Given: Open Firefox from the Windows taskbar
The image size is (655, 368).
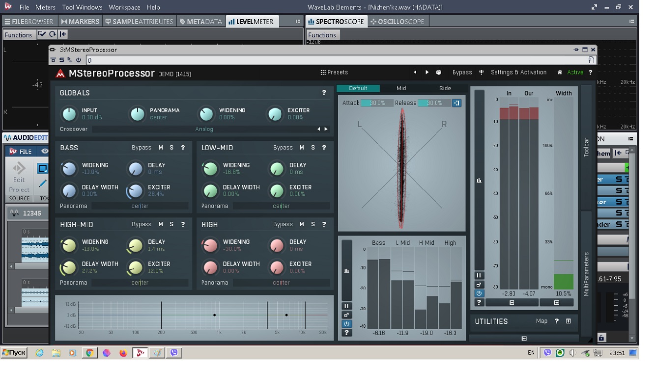Looking at the screenshot, I should click(123, 353).
